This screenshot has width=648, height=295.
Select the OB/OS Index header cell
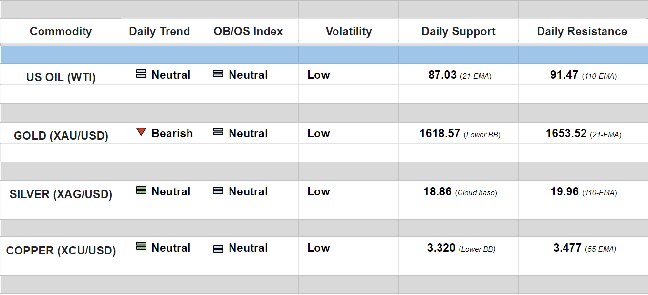[x=248, y=32]
